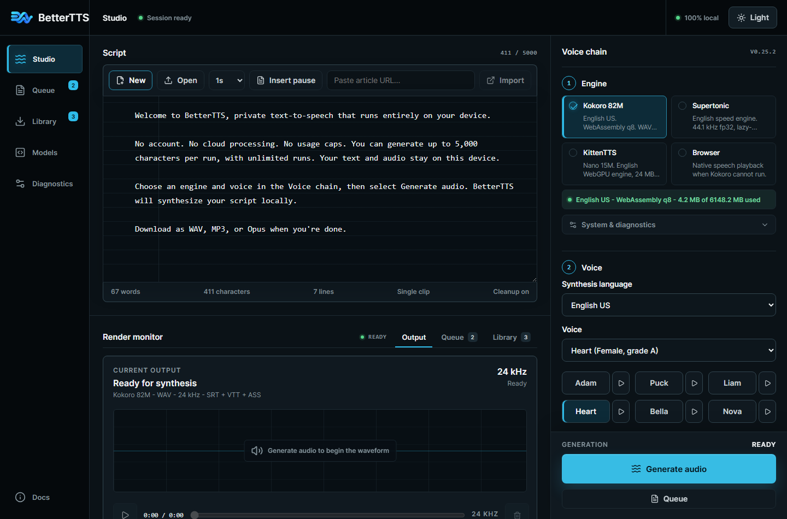Click the 'Single clip' status text
The image size is (787, 519).
(413, 292)
